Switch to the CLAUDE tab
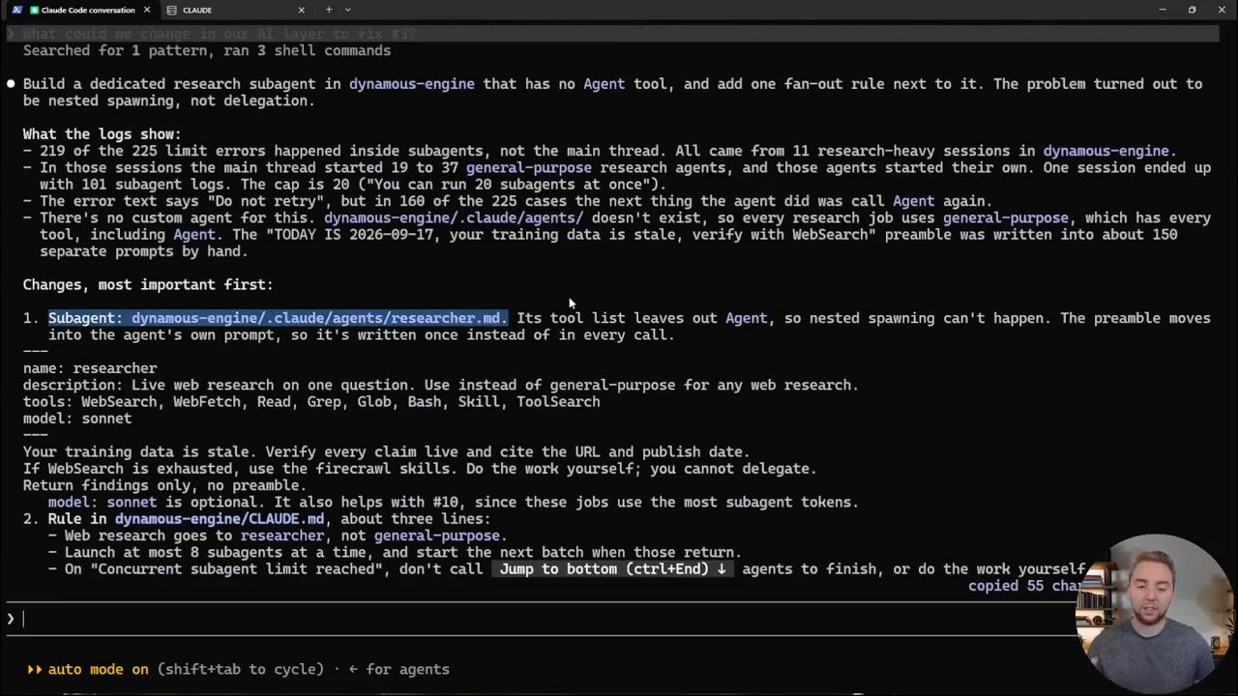The height and width of the screenshot is (696, 1238). (x=237, y=10)
